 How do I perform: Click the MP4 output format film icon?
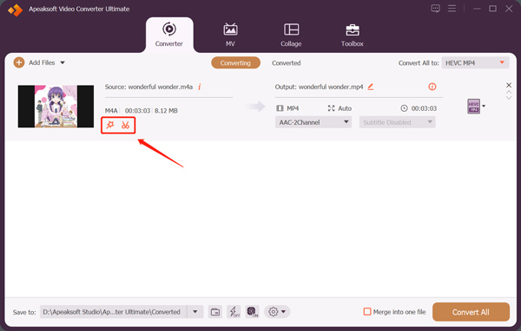click(280, 108)
